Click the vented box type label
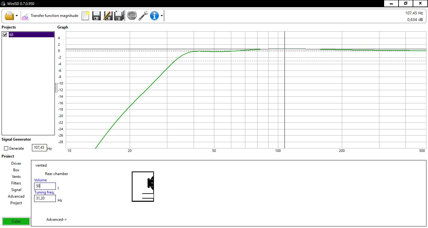Viewport: 428px width, 228px height. (x=41, y=165)
